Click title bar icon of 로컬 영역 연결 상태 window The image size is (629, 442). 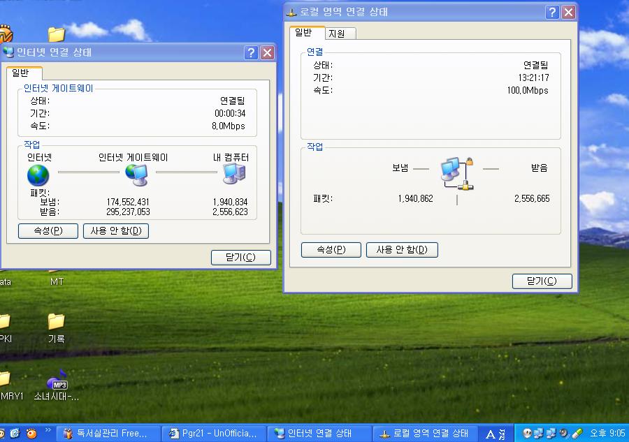[291, 12]
